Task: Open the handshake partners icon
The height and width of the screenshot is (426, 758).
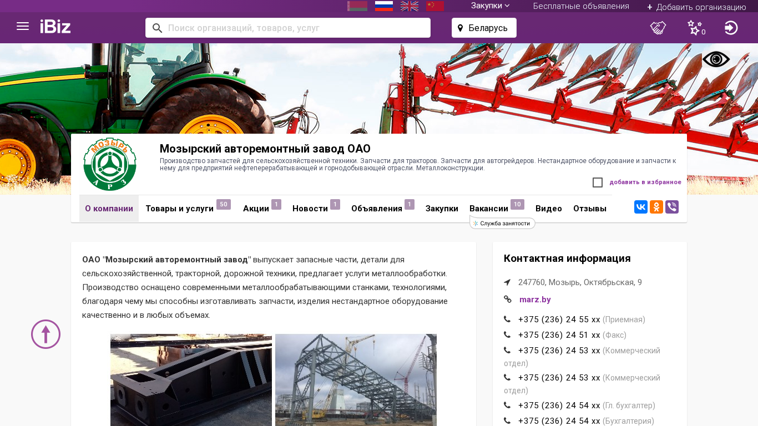Action: 658,28
